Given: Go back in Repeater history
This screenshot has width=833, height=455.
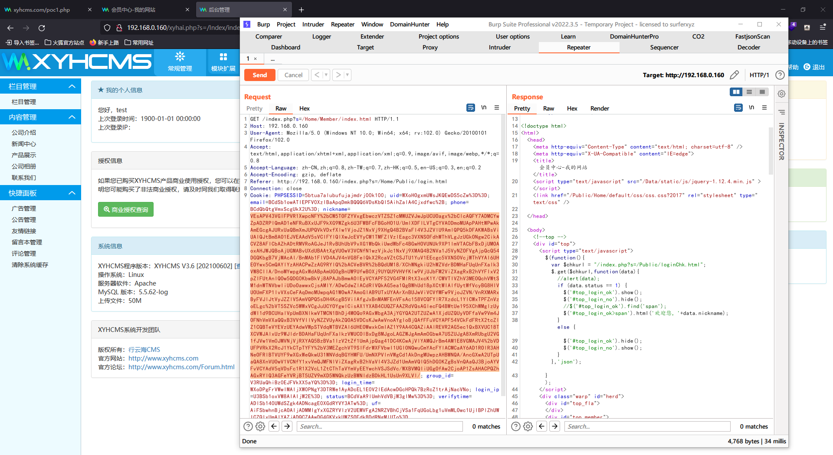Looking at the screenshot, I should 317,75.
